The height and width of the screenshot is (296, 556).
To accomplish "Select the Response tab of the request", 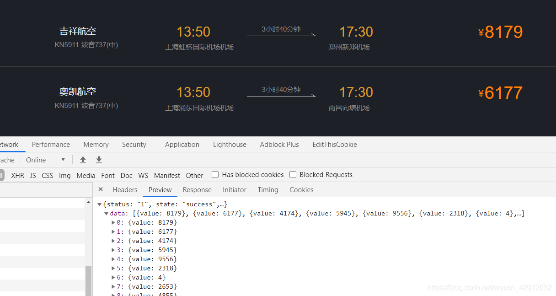I will (197, 190).
